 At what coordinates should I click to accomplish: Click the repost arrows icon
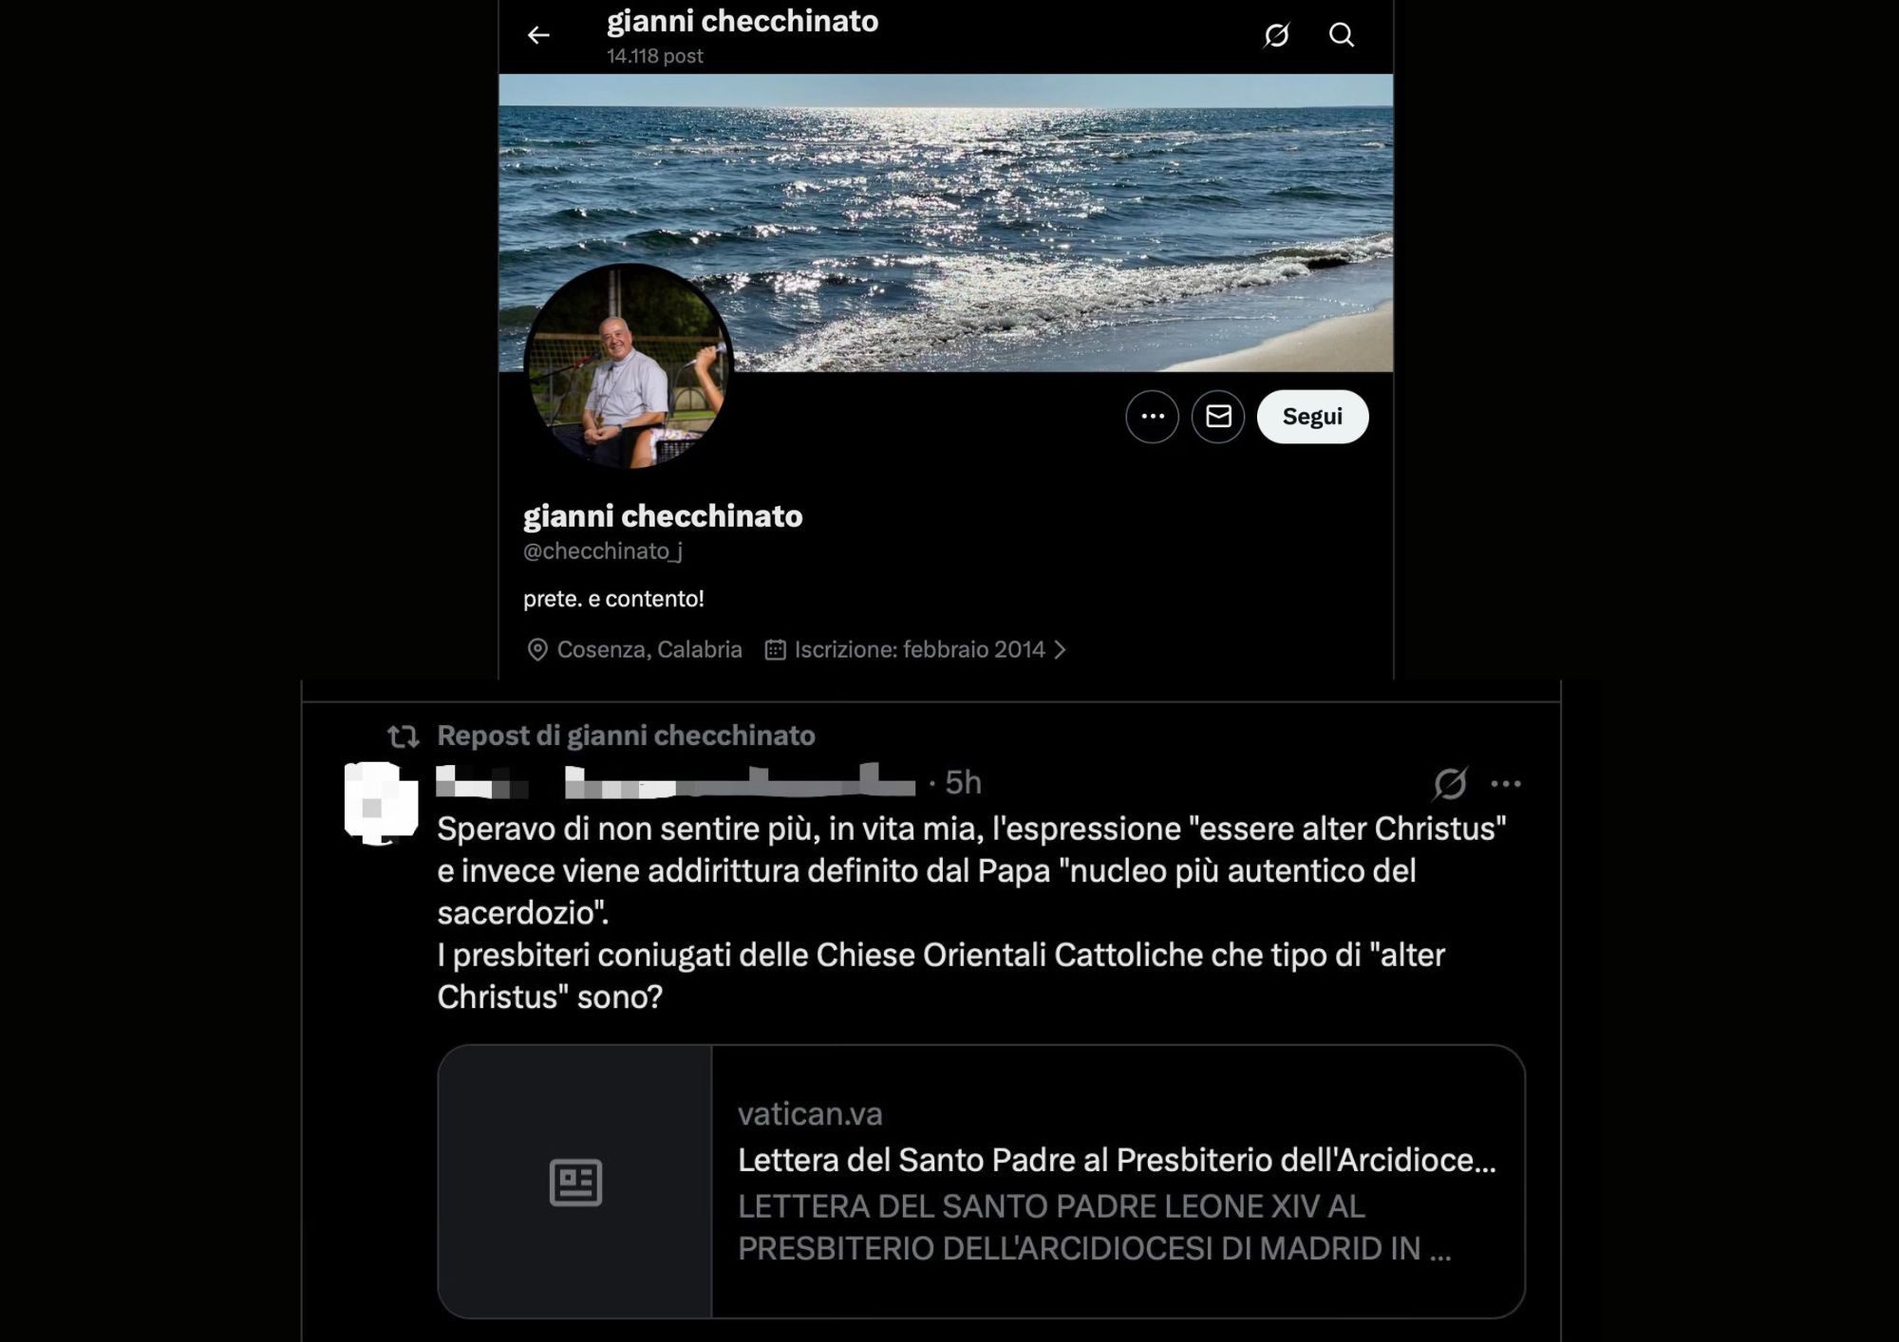(x=404, y=736)
